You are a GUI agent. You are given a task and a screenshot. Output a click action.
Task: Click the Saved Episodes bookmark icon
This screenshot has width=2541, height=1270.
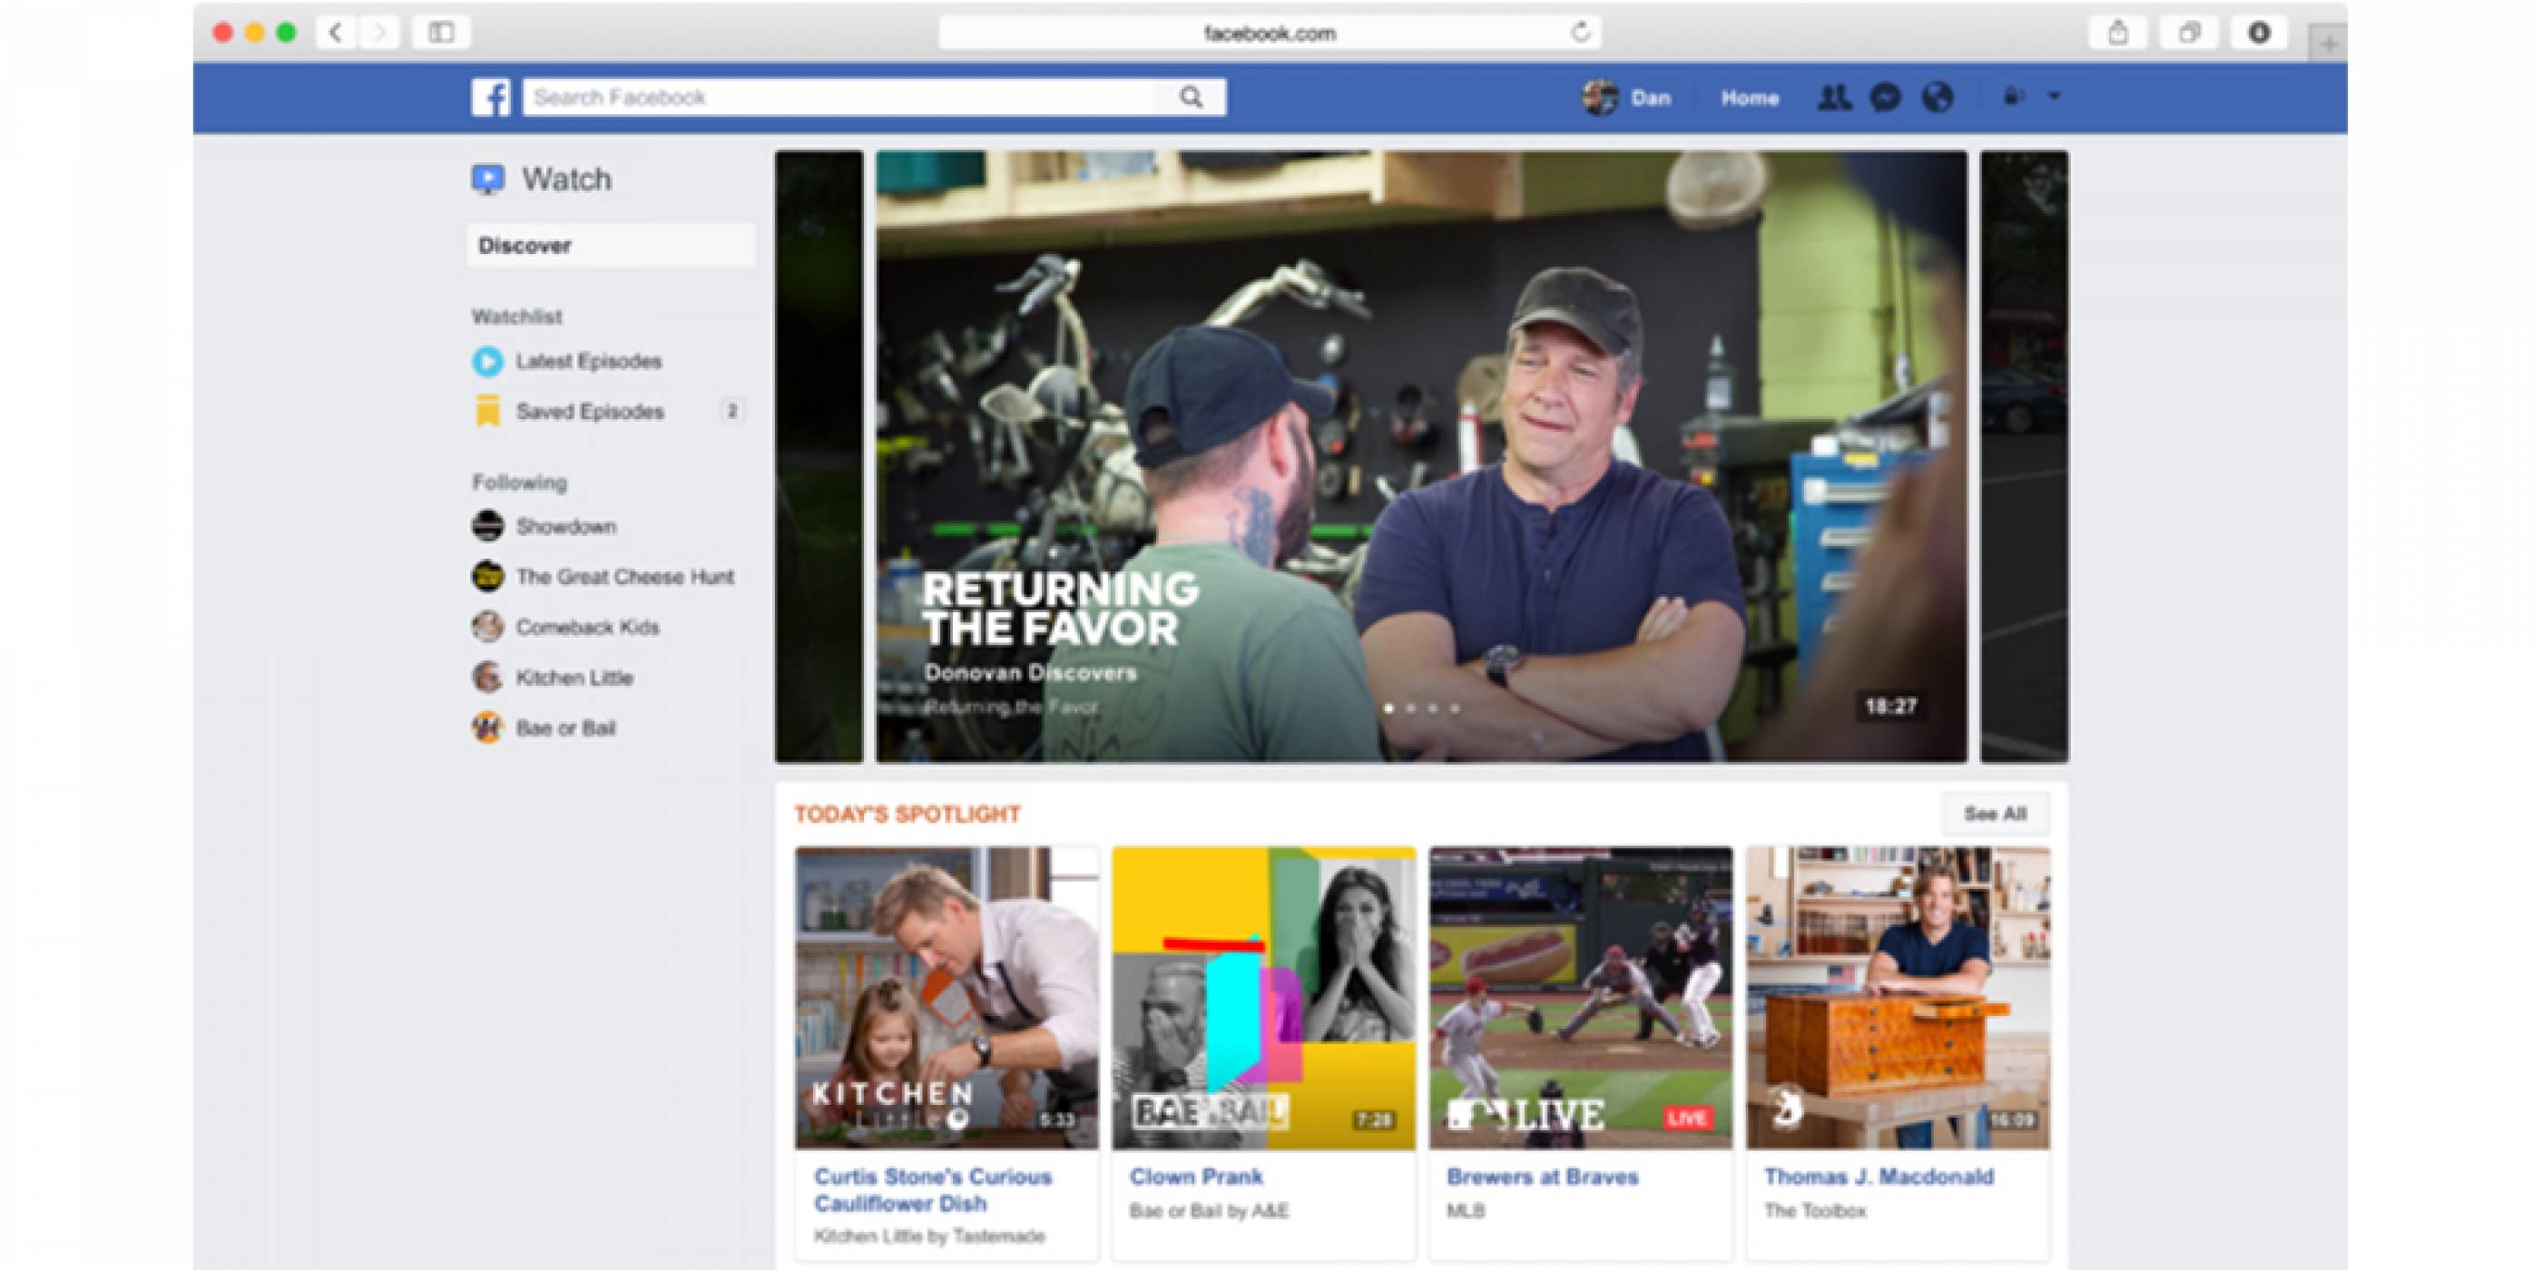click(487, 411)
